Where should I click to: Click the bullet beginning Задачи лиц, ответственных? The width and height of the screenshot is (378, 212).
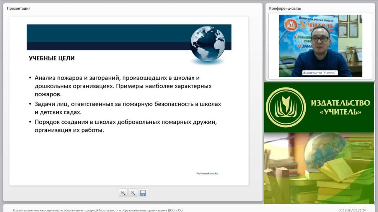(x=125, y=108)
